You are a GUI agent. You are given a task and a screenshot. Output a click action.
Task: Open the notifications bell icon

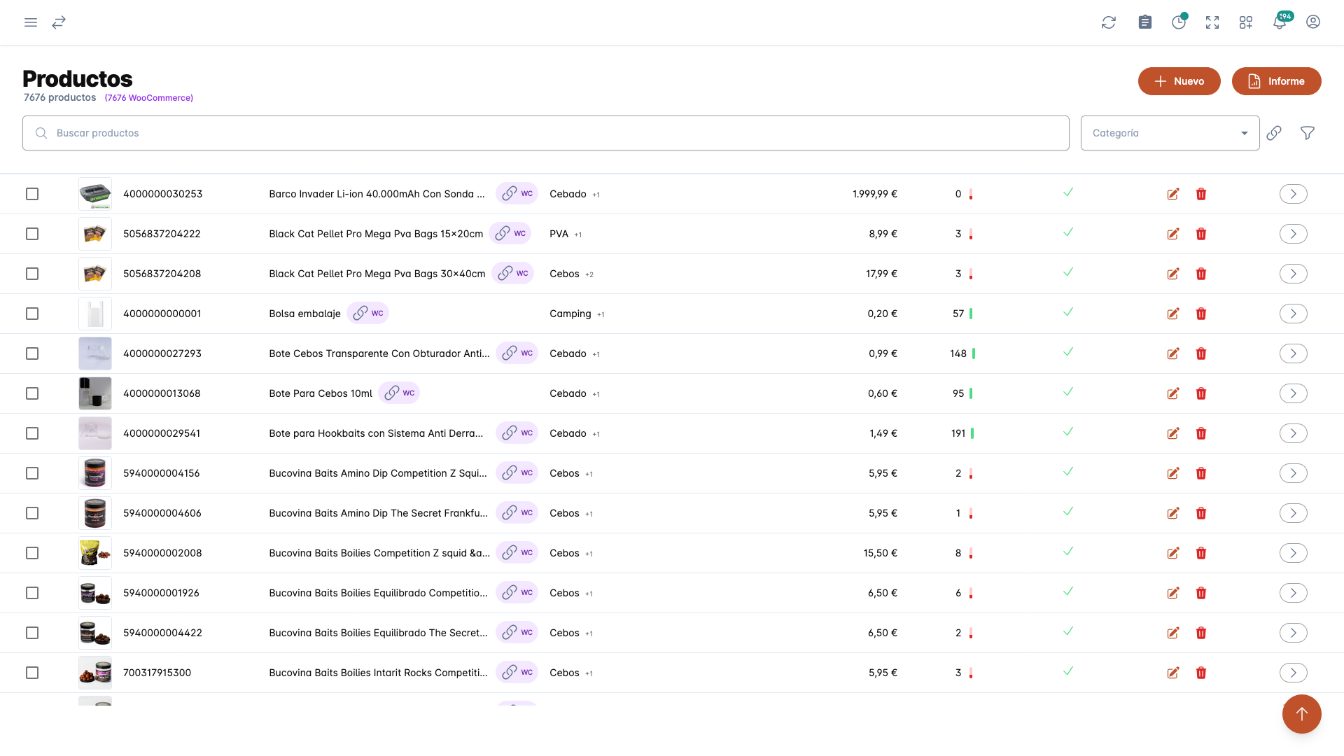click(x=1280, y=22)
